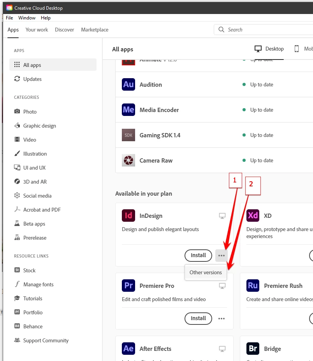Open the Beta apps category
The width and height of the screenshot is (313, 361).
click(x=34, y=224)
